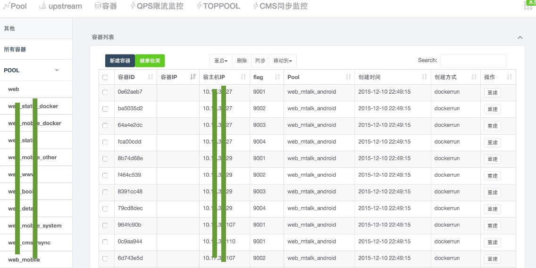Check the row for container f464c539

click(x=105, y=176)
